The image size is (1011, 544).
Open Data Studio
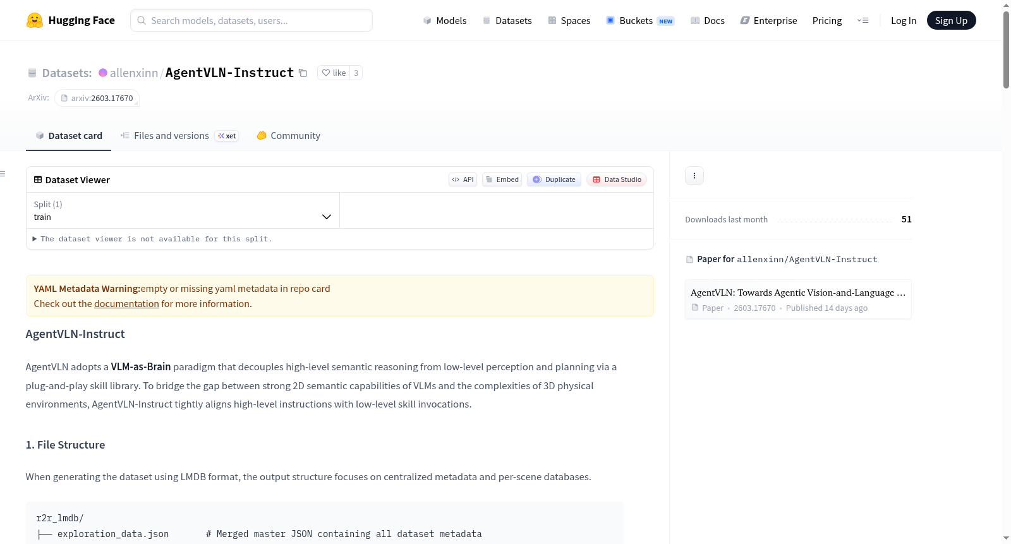click(x=617, y=179)
